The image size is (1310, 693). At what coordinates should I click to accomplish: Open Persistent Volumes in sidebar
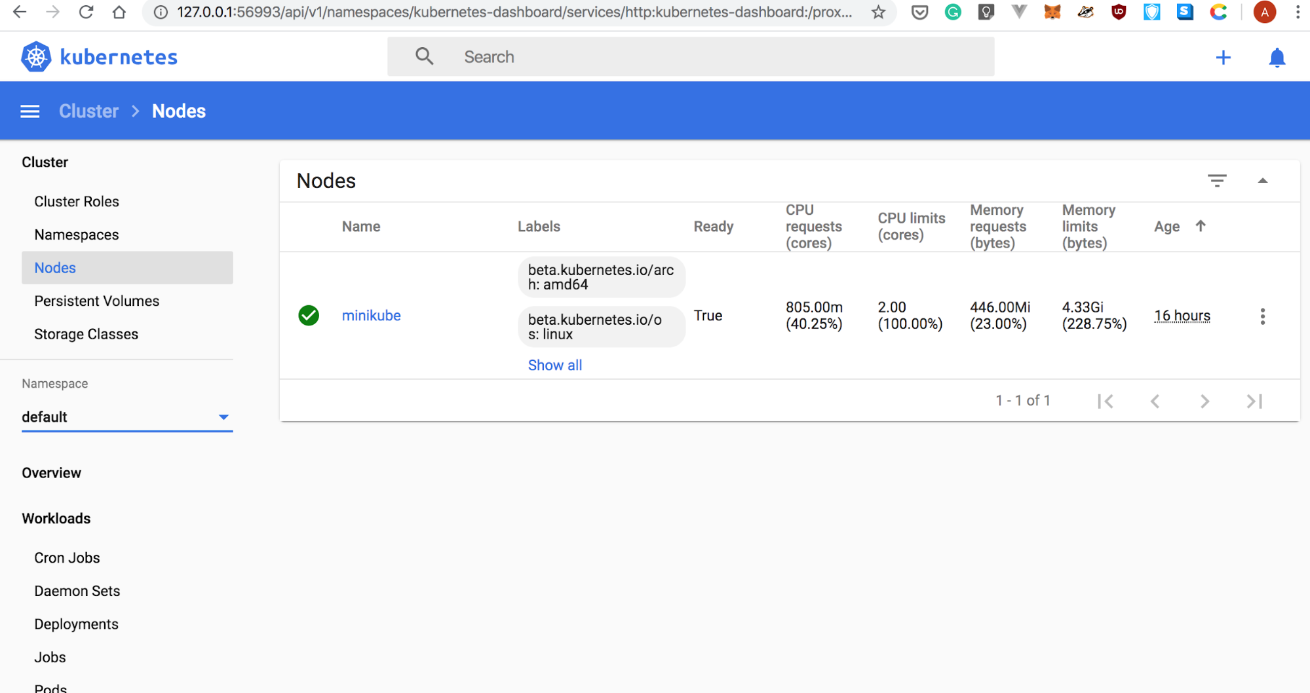[97, 301]
